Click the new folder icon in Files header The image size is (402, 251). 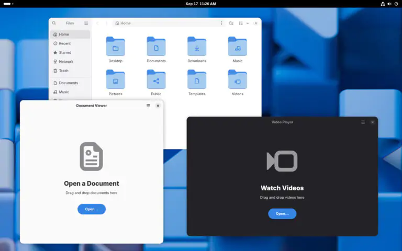click(x=231, y=23)
